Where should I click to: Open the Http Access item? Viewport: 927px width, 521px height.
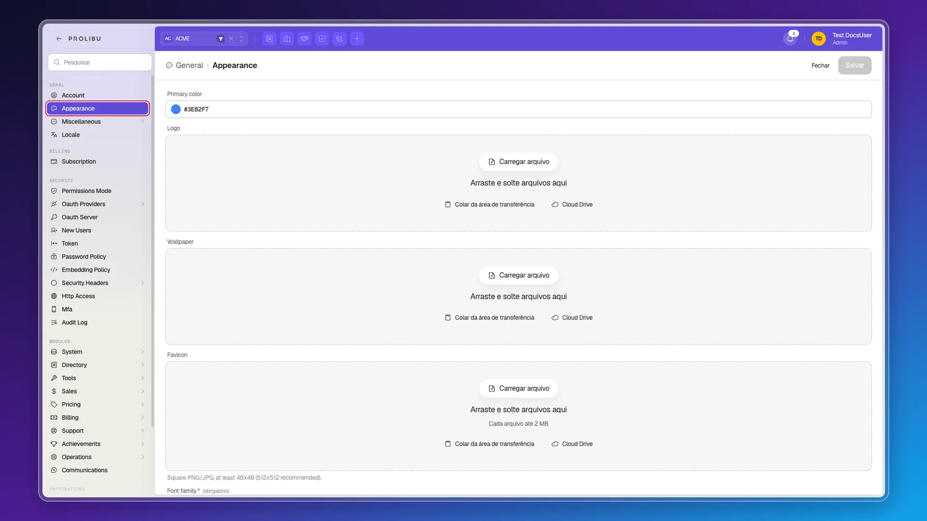coord(98,296)
